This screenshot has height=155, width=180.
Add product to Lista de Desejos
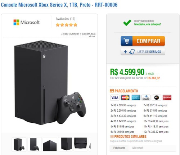tap(143, 52)
